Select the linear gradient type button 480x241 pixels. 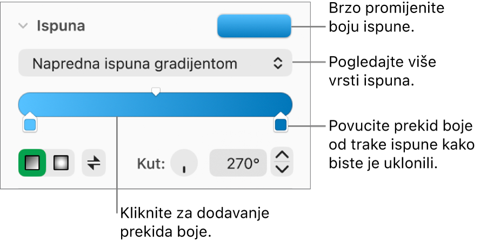point(32,163)
